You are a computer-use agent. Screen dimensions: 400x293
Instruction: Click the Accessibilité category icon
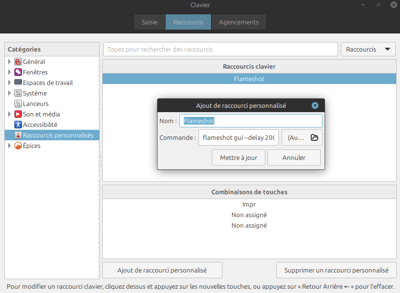(x=18, y=125)
